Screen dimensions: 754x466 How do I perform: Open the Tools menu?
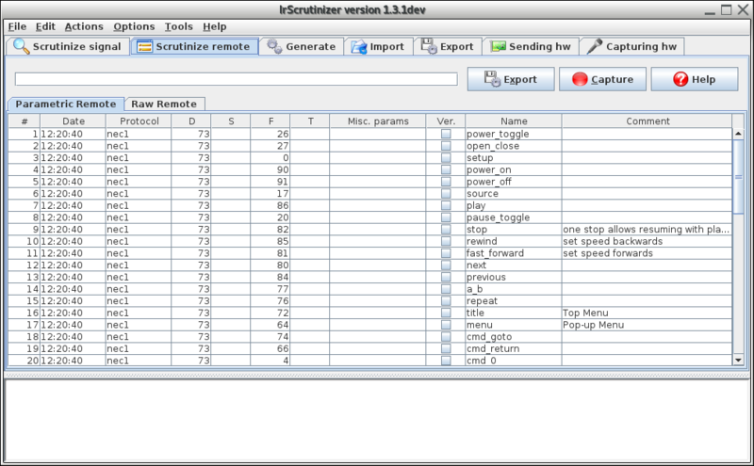pyautogui.click(x=178, y=26)
